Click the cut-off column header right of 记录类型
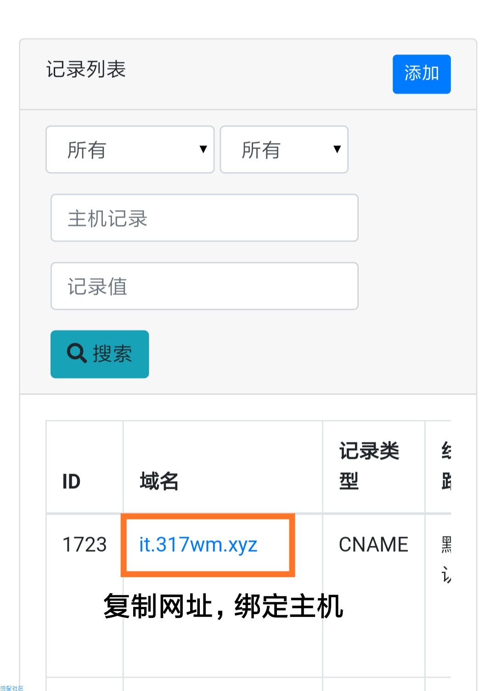Viewport: 496px width, 691px height. [445, 466]
